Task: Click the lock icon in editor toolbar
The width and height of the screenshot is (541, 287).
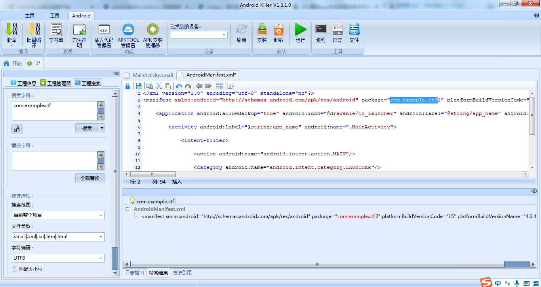Action: point(128,86)
